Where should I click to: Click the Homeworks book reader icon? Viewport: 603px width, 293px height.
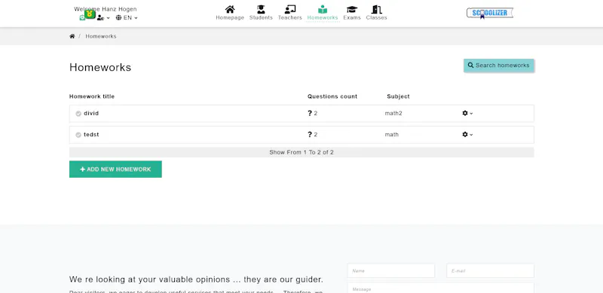[x=323, y=9]
